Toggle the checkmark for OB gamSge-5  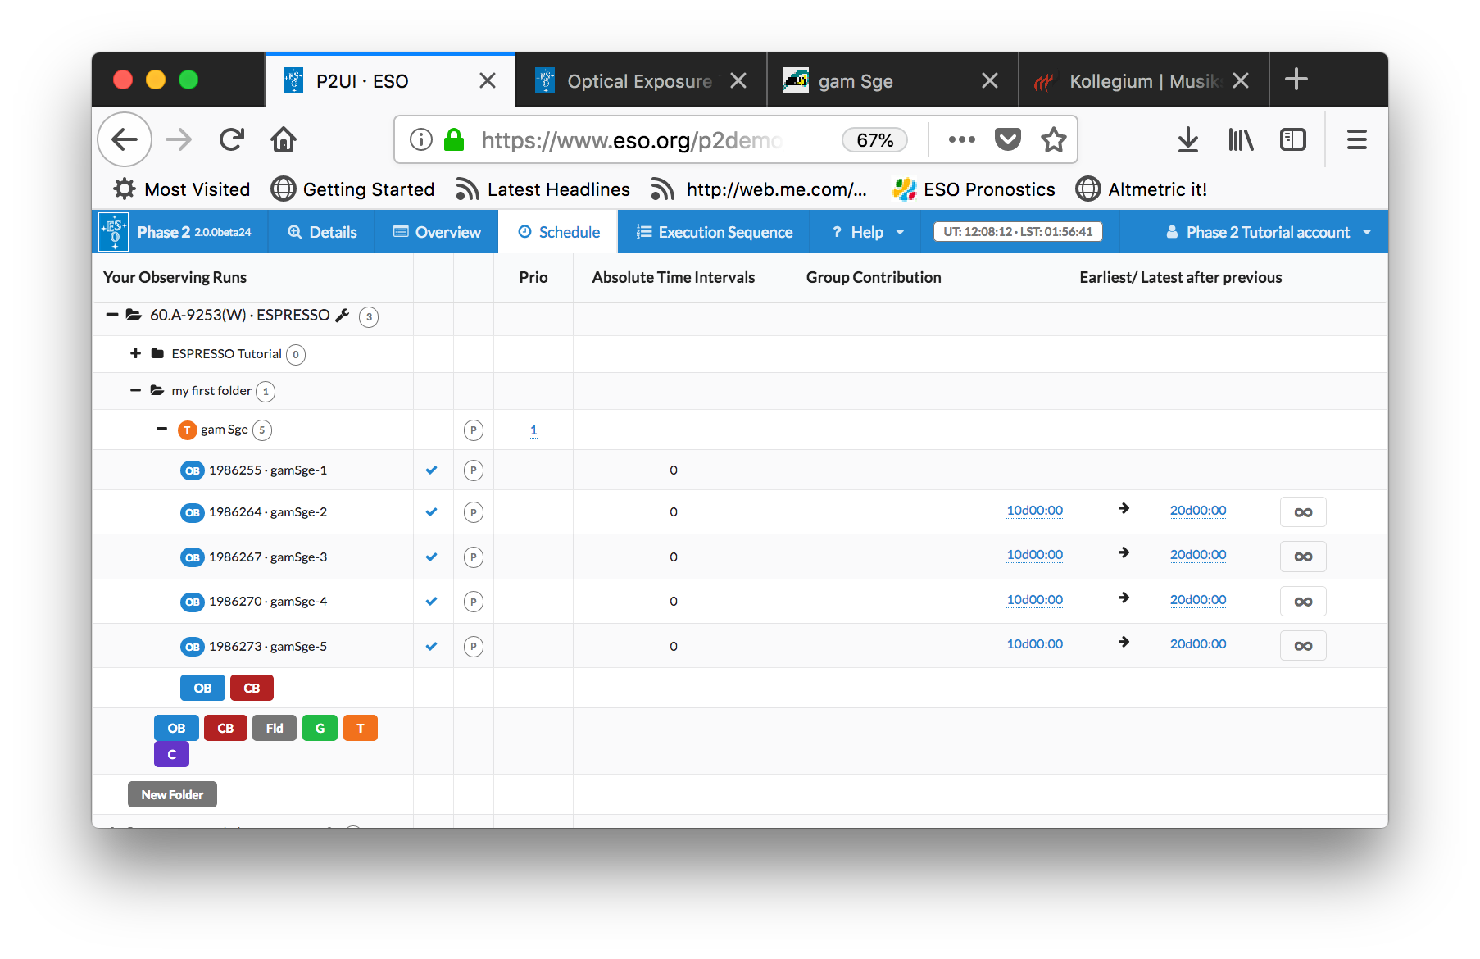coord(432,647)
